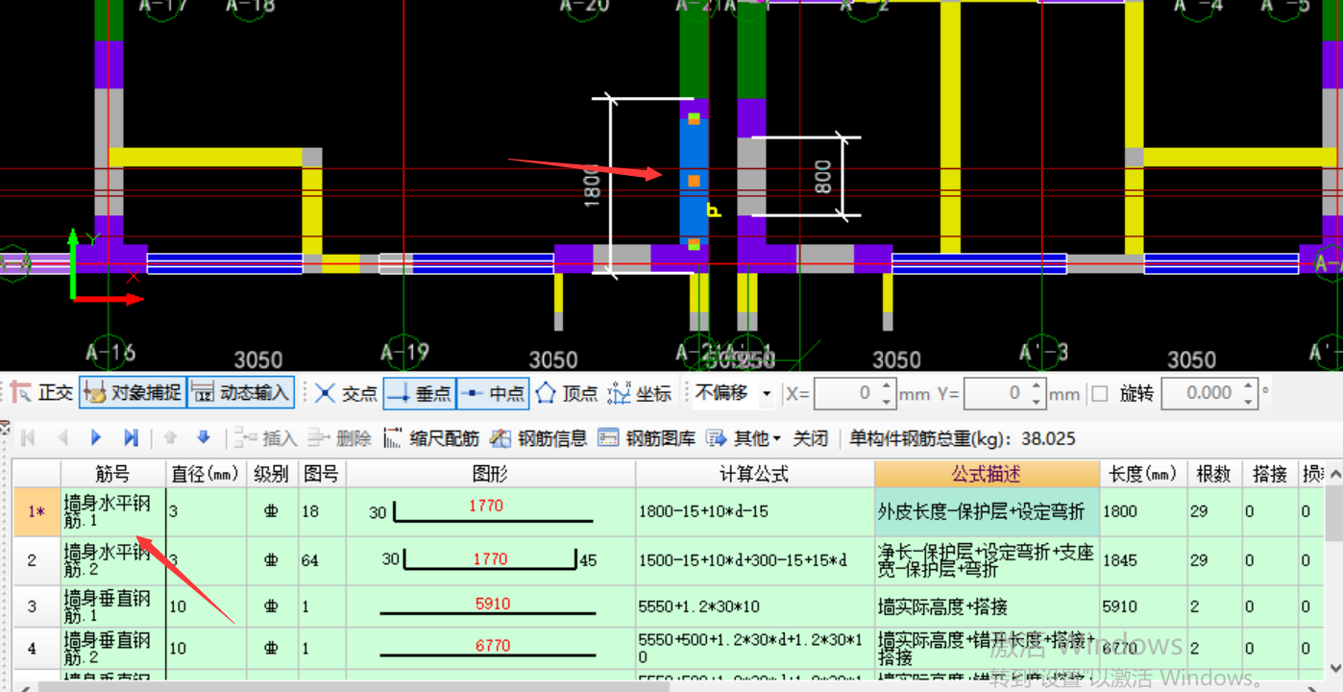Click the 800 dimension label in drawing

823,177
